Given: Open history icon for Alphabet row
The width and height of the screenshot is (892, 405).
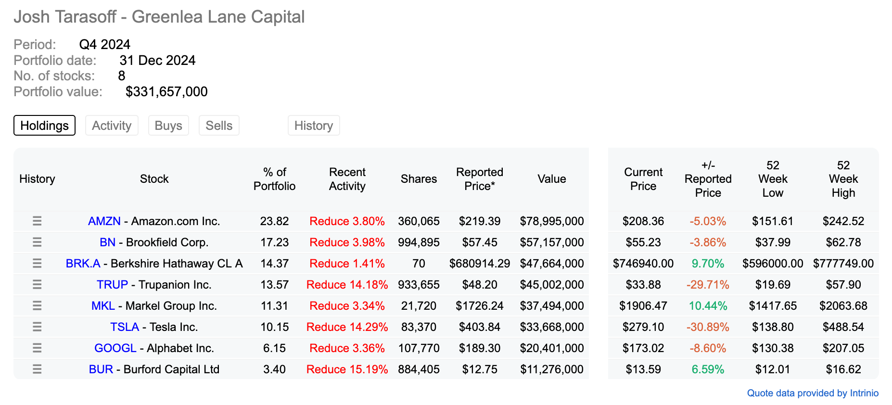Looking at the screenshot, I should coord(37,348).
